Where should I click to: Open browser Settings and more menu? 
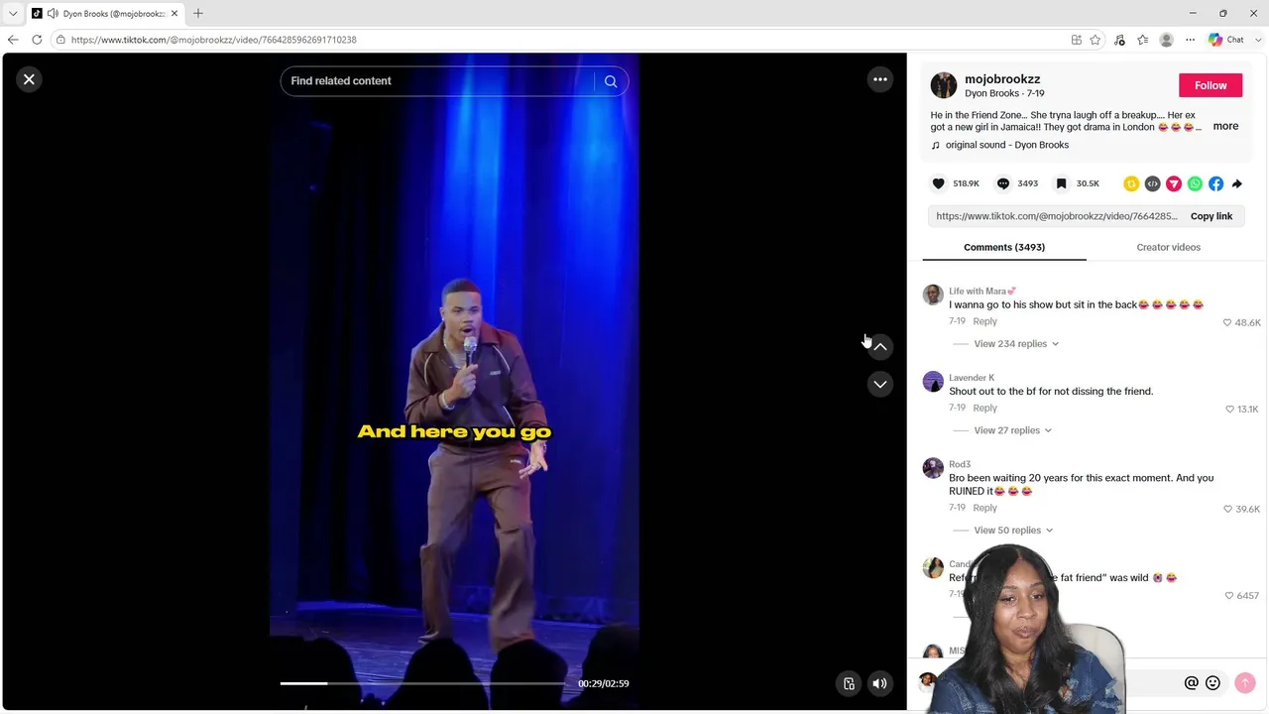tap(1190, 40)
